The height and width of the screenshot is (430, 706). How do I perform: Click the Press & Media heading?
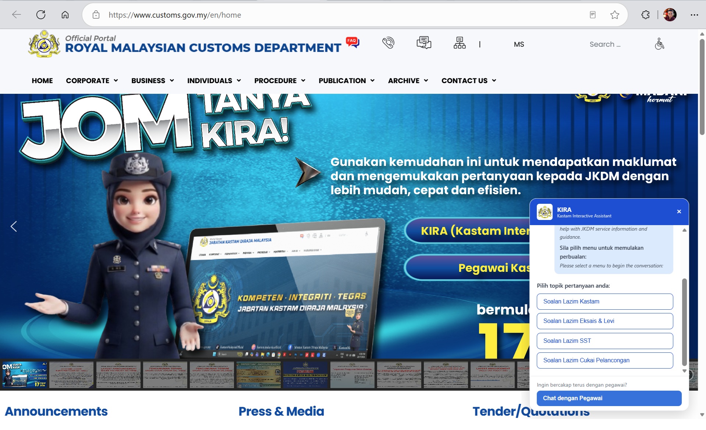pos(281,411)
